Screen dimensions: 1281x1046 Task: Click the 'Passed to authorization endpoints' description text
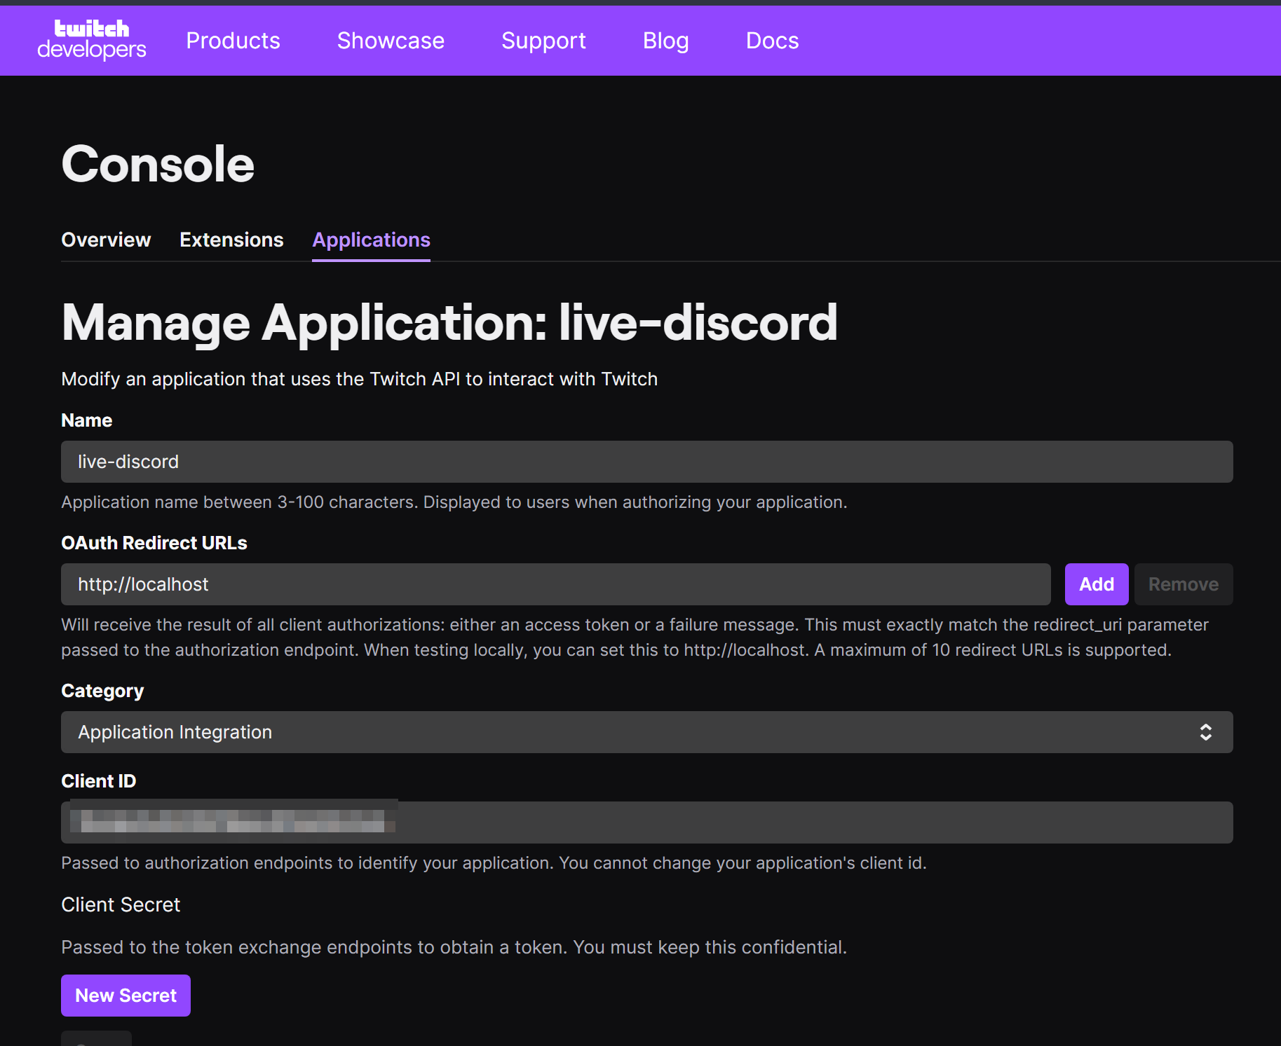pos(494,863)
